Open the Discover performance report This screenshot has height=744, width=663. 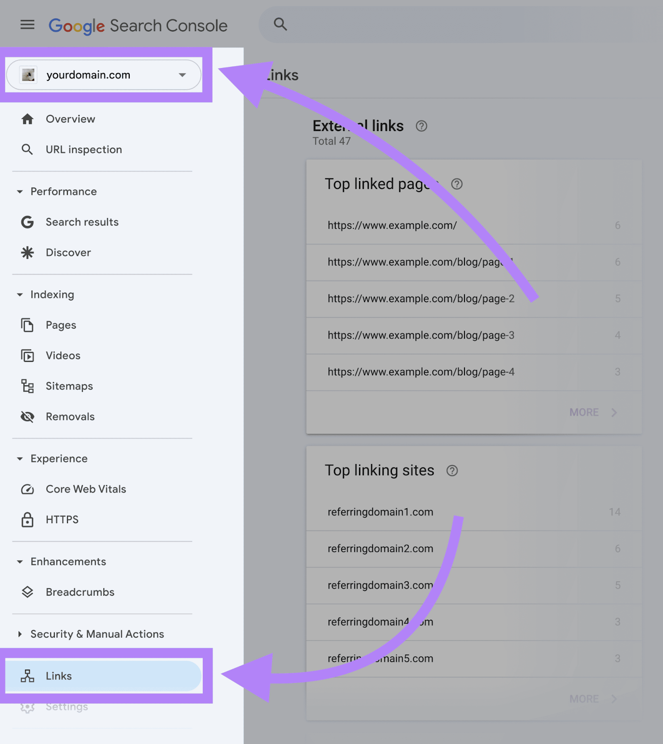[x=68, y=252]
